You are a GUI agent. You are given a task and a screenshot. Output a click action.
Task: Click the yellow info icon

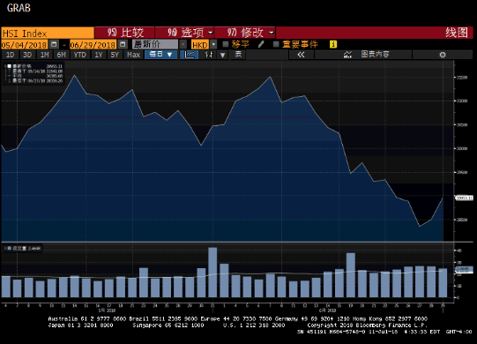[333, 44]
